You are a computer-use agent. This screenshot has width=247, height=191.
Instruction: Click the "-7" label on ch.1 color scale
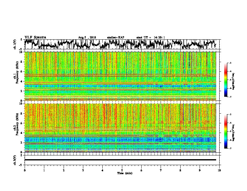click(230, 97)
